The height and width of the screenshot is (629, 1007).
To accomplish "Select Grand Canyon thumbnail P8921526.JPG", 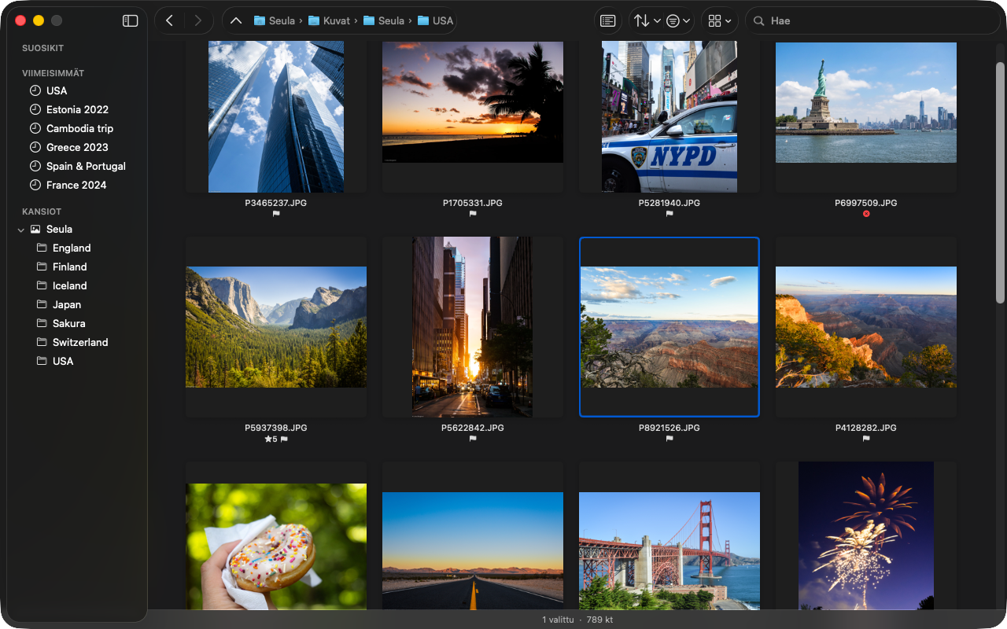I will [x=669, y=327].
